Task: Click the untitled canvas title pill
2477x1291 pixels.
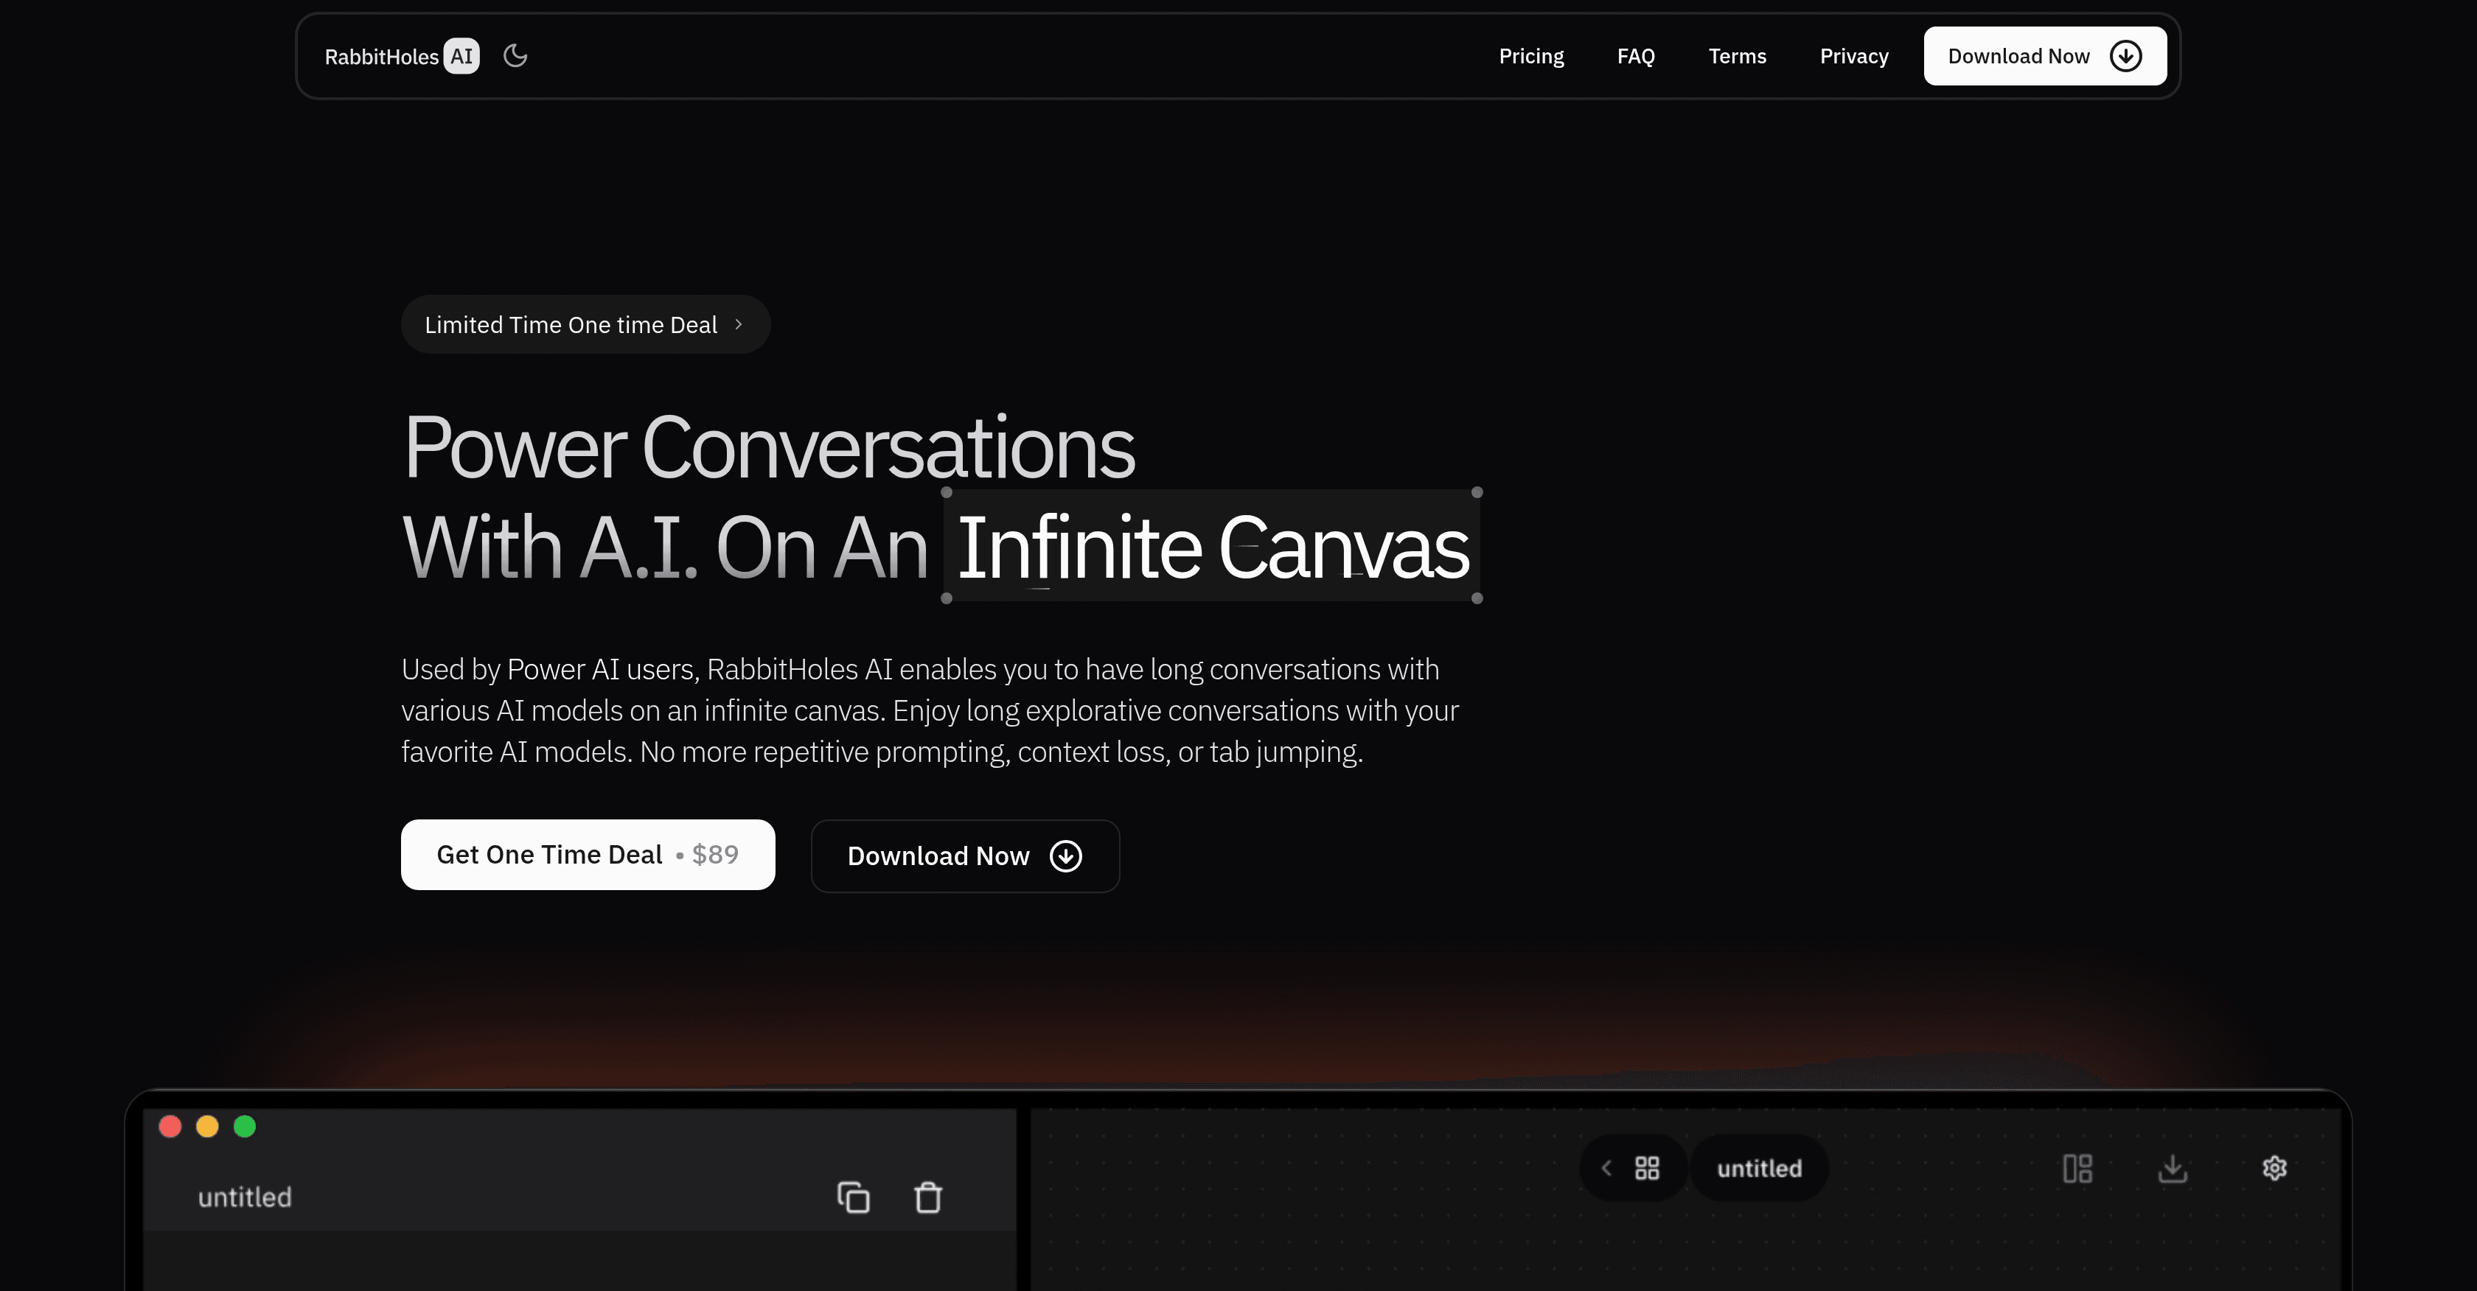Action: point(1759,1168)
